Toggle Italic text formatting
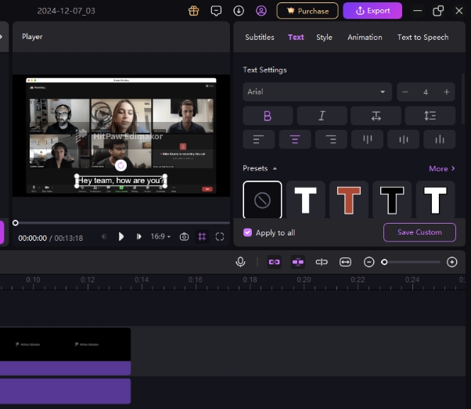The width and height of the screenshot is (471, 409). pyautogui.click(x=322, y=116)
